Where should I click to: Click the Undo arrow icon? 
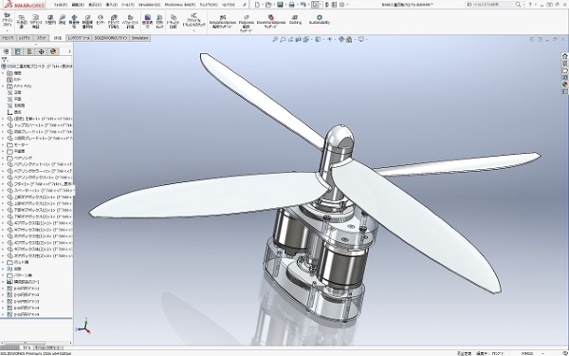coord(303,5)
